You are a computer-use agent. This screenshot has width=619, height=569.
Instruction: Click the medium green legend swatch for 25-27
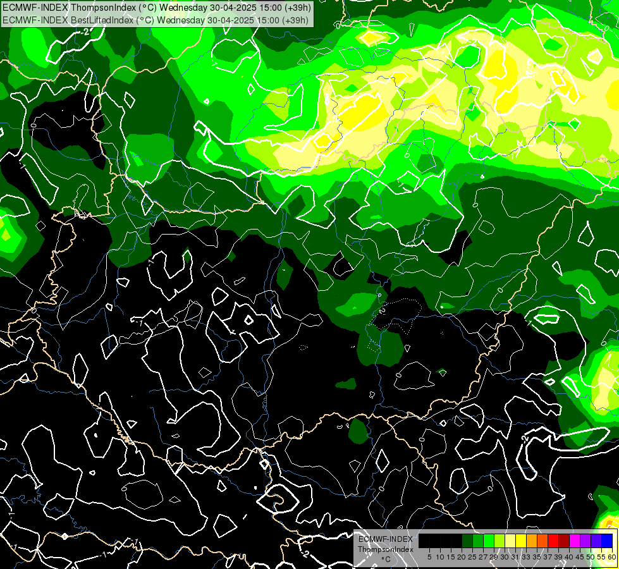pos(478,541)
